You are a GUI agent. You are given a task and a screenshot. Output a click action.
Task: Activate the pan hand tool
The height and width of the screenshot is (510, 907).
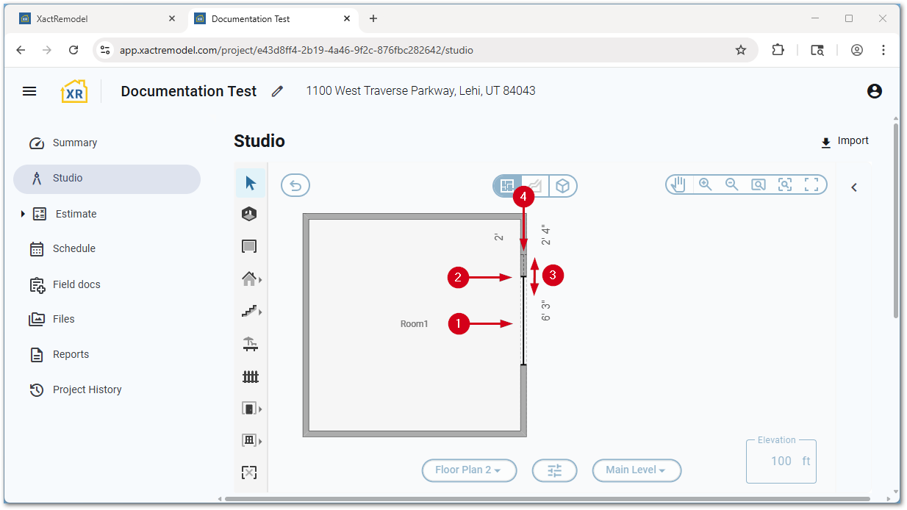click(x=678, y=184)
